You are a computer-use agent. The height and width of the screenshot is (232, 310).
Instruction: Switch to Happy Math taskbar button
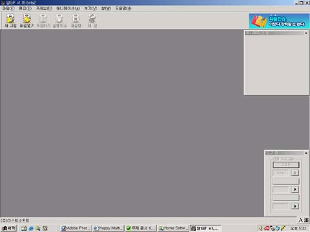(108, 228)
